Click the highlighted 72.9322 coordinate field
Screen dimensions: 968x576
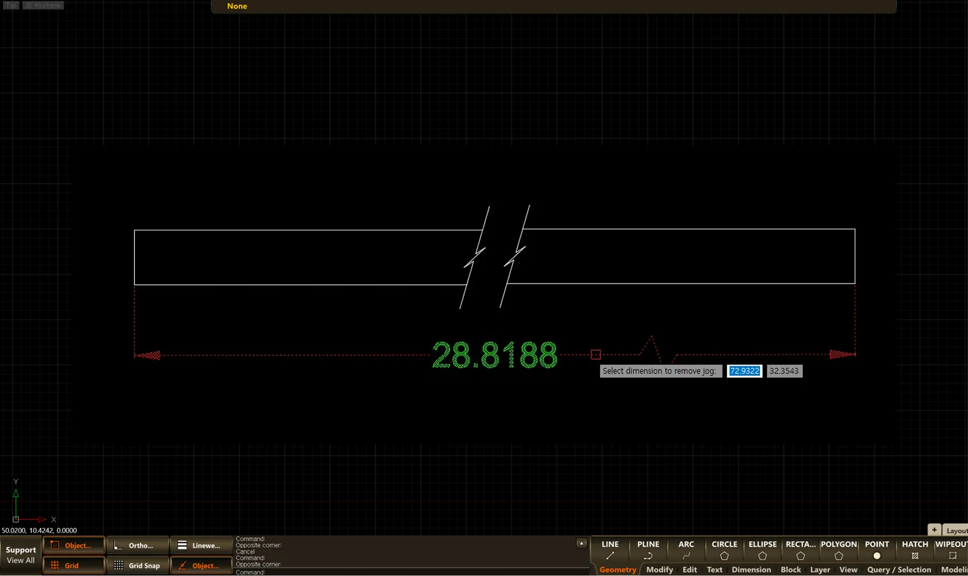(744, 371)
